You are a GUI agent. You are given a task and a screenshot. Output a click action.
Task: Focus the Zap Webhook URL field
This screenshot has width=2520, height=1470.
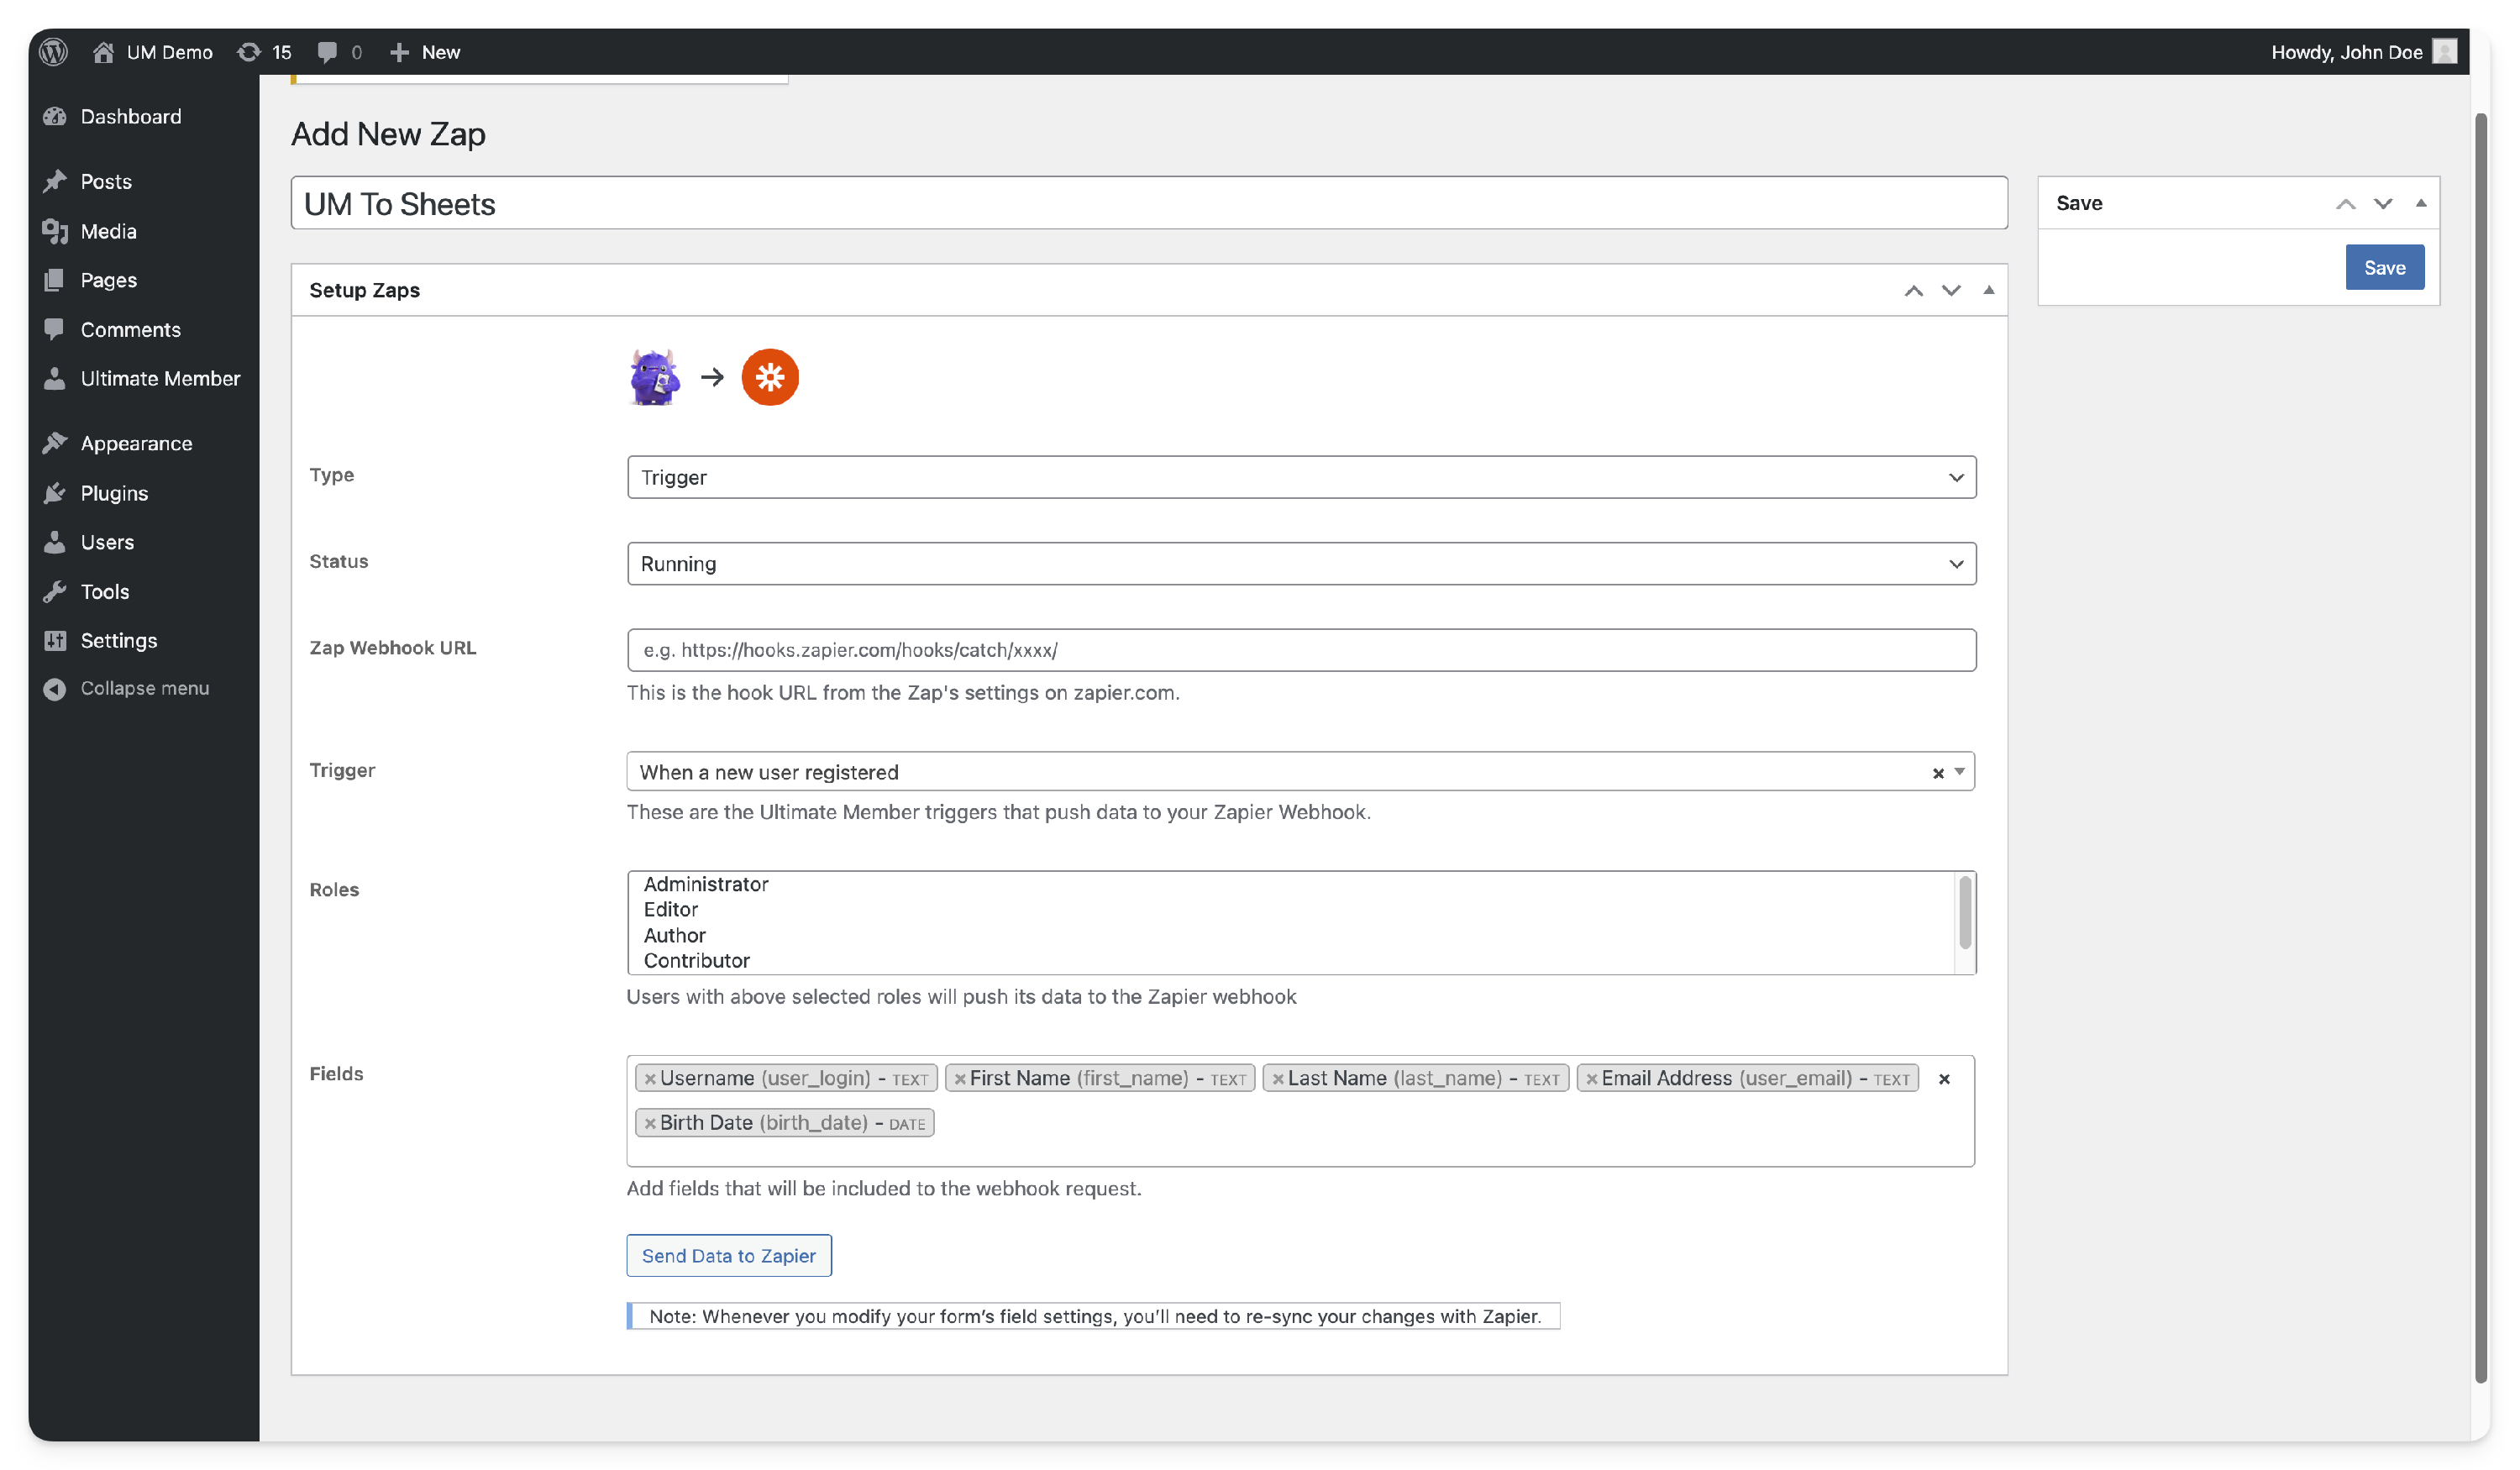[1301, 650]
